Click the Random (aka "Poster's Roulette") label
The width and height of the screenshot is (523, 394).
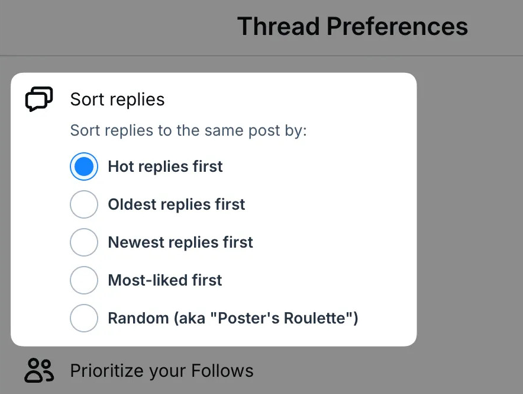pos(233,318)
